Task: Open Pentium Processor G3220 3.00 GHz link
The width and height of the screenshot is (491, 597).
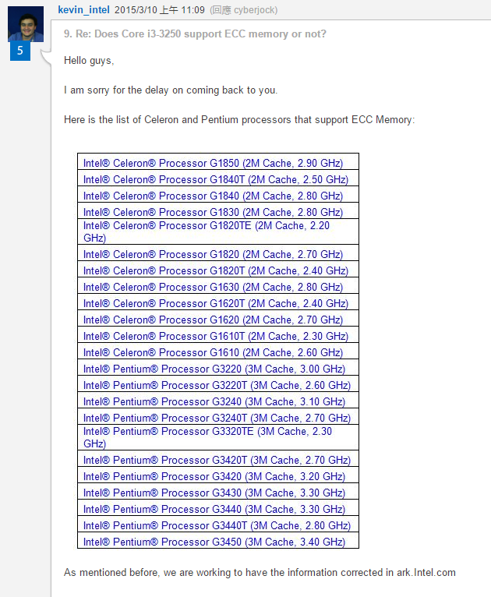Action: coord(214,369)
